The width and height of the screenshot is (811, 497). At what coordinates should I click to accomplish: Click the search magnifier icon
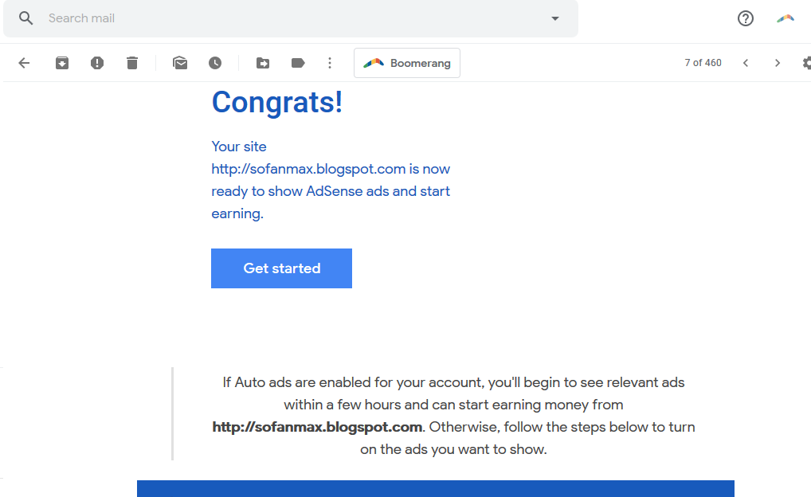[x=26, y=18]
